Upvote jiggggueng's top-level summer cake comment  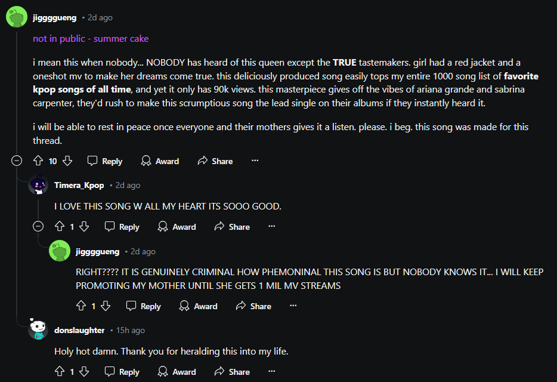(x=38, y=161)
